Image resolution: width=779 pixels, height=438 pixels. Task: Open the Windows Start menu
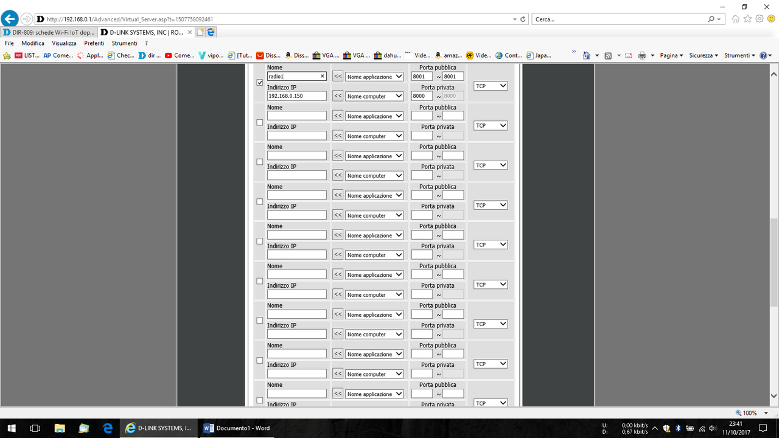pos(11,428)
